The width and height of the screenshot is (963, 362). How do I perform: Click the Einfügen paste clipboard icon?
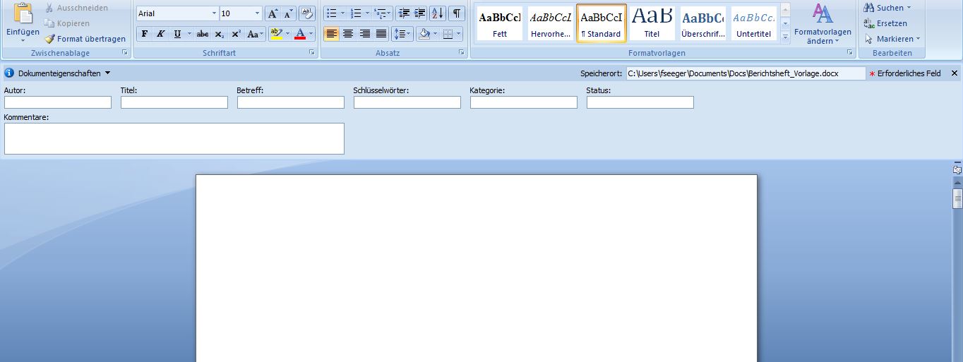pyautogui.click(x=23, y=14)
